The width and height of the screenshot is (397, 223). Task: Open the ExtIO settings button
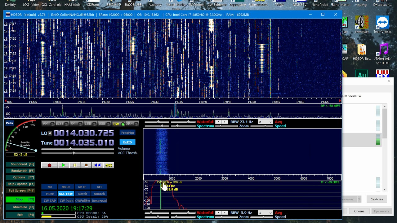[x=127, y=142]
